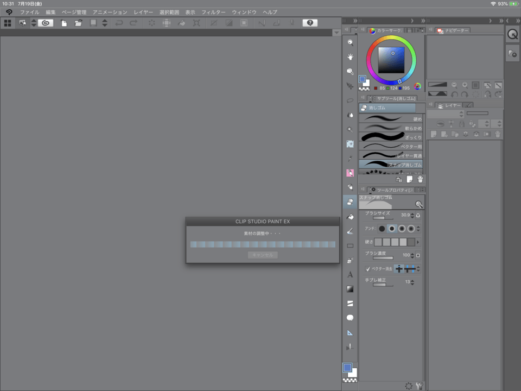Expand the 硬さ hardness options arrow

[418, 242]
